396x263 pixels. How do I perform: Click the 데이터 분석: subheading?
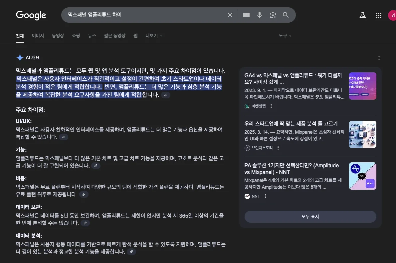click(29, 236)
